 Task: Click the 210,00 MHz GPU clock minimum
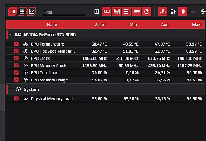tap(127, 58)
